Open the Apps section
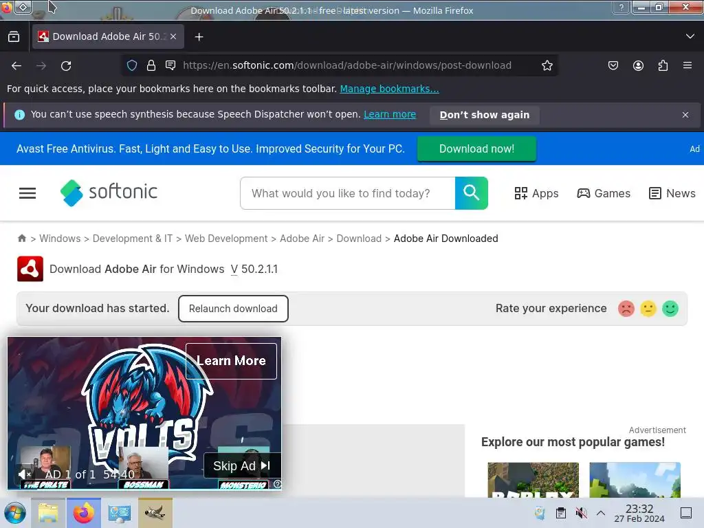The image size is (704, 528). 536,193
